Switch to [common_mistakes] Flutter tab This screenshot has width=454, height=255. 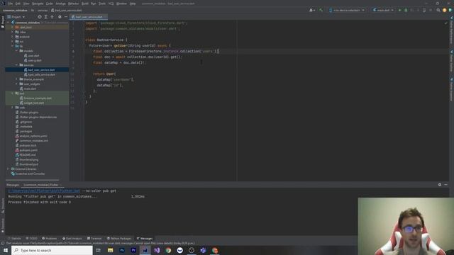(41, 185)
